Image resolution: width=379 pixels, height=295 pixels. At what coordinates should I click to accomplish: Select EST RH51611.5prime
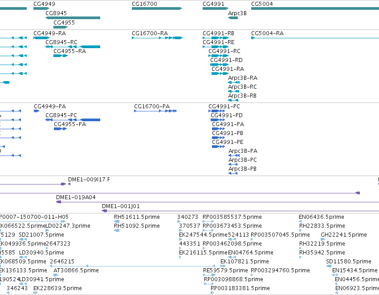[x=137, y=217]
